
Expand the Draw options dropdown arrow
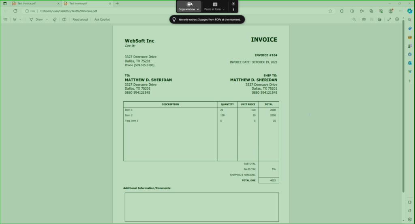coord(47,19)
